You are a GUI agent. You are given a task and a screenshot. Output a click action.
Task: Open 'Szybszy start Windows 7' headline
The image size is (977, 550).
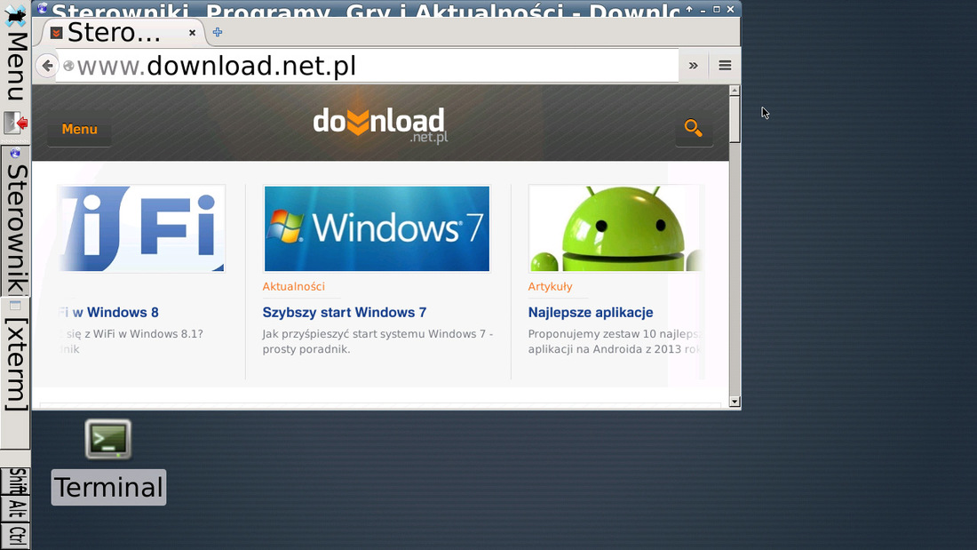pyautogui.click(x=345, y=313)
